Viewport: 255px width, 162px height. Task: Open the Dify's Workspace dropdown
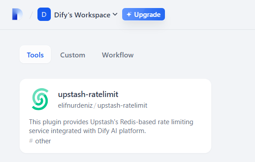[x=86, y=15]
